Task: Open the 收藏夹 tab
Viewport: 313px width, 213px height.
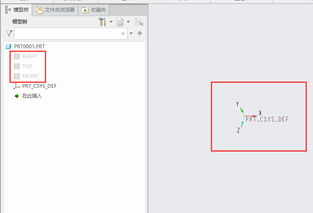Action: [93, 10]
